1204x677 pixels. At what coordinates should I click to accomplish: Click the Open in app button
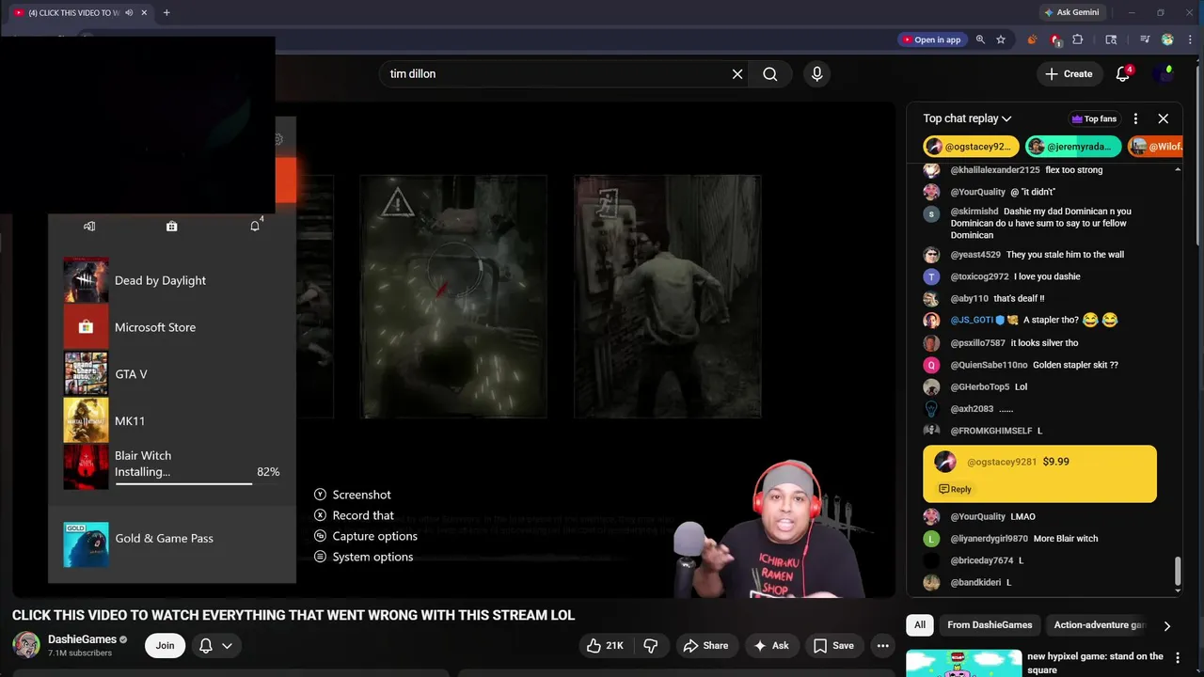(x=931, y=39)
